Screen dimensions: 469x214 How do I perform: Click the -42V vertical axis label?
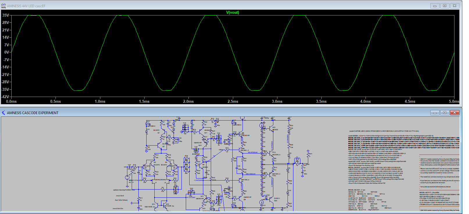point(6,97)
